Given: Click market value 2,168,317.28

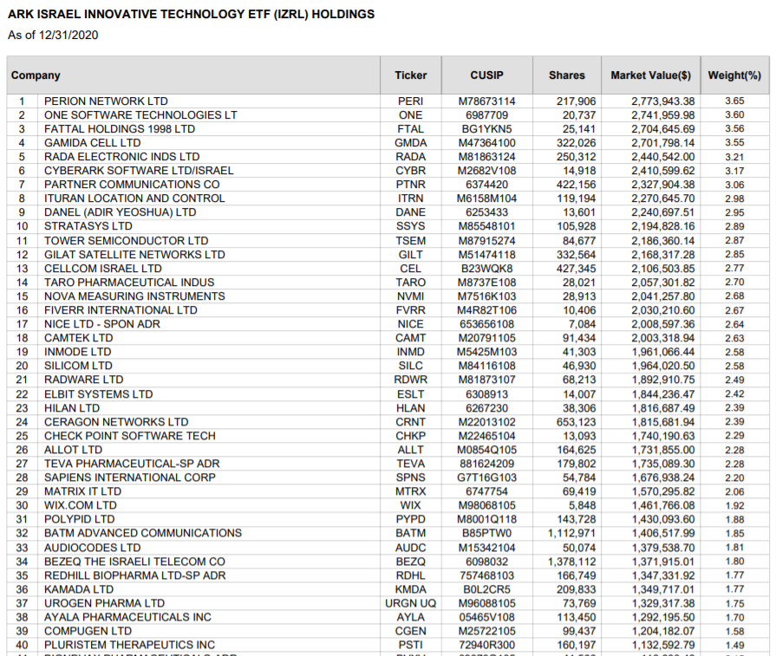Looking at the screenshot, I should (x=662, y=254).
